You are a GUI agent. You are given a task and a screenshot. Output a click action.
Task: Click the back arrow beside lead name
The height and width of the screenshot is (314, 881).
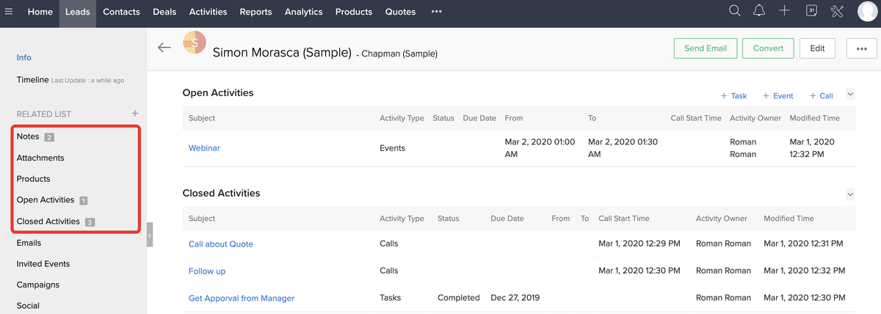click(x=164, y=48)
